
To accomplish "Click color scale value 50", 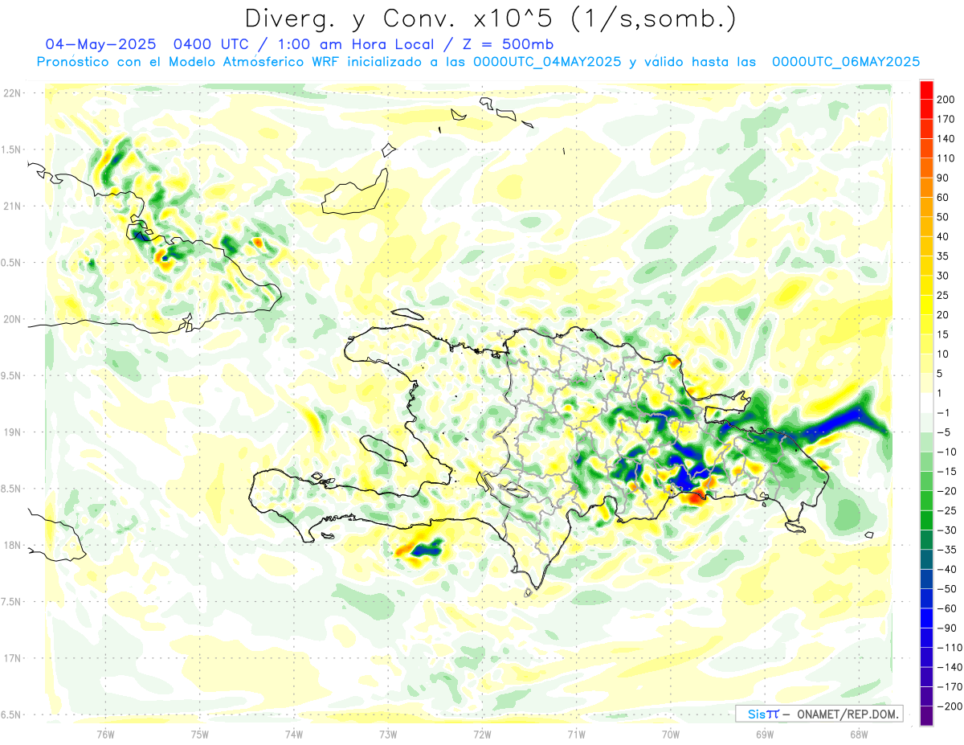I will (943, 217).
